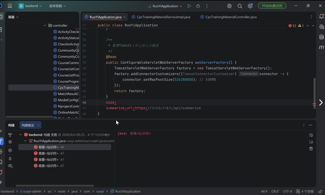Image resolution: width=325 pixels, height=195 pixels.
Task: Toggle pin tab icon in build panel
Action: click(x=10, y=159)
